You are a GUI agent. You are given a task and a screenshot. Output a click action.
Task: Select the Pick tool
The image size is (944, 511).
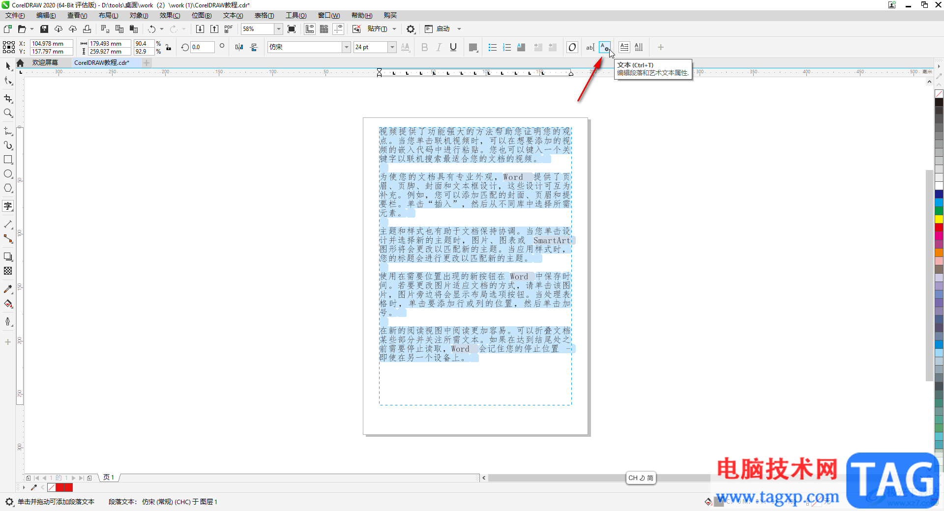(8, 66)
